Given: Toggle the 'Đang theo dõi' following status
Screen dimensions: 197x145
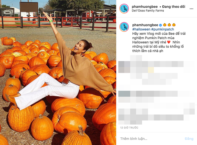Looking at the screenshot, I should tap(173, 7).
